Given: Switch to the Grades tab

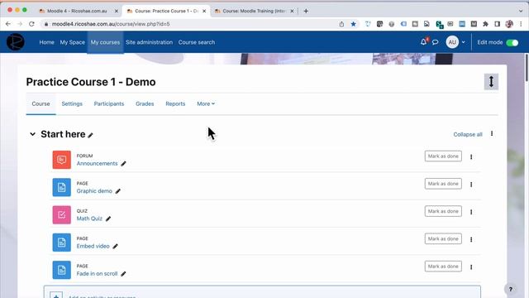Looking at the screenshot, I should click(x=145, y=103).
